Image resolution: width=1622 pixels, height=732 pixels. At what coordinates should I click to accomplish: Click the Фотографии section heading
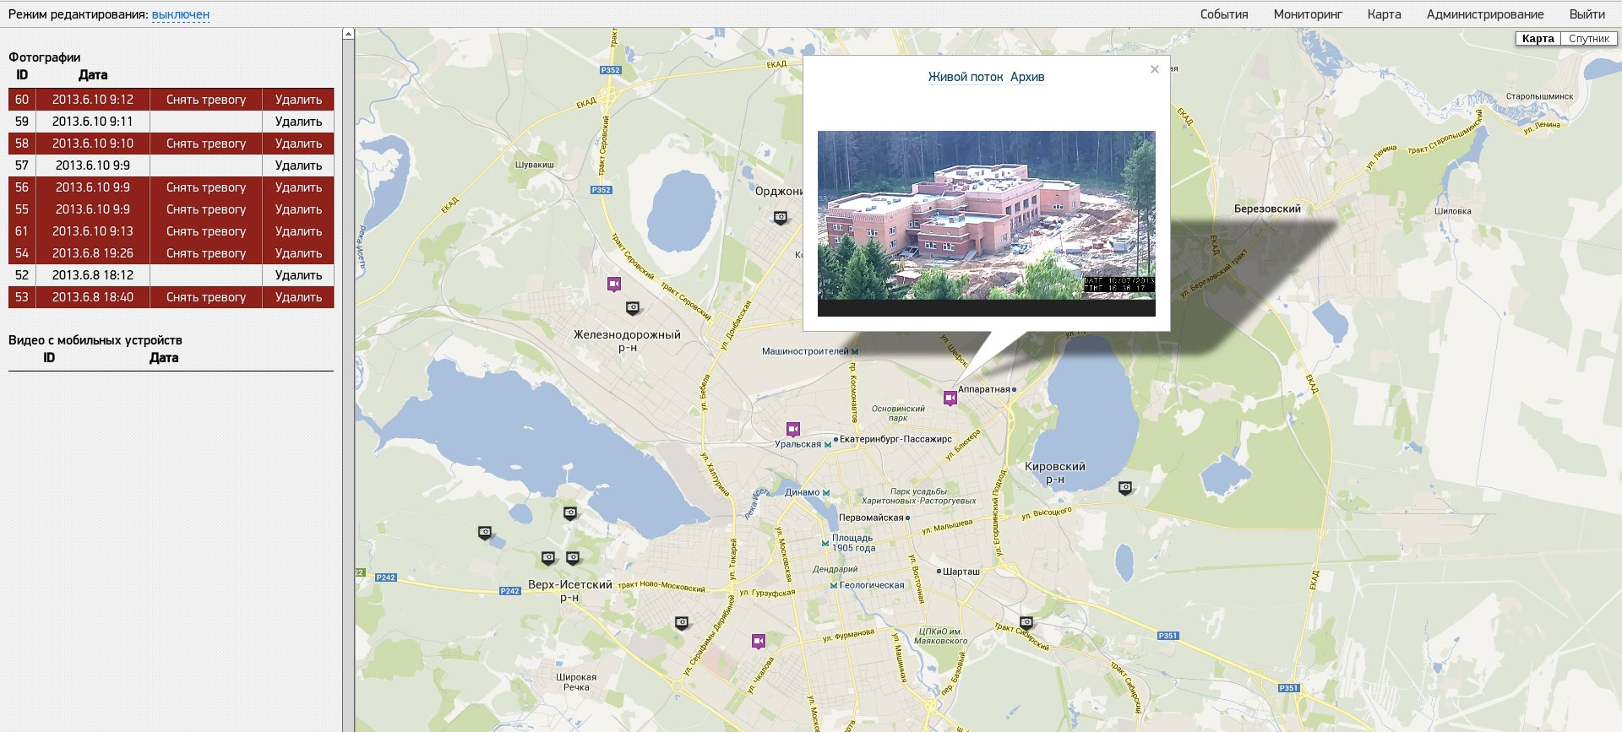click(x=45, y=57)
